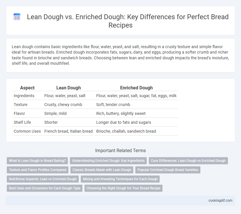Open 'Classic Breads Made with Lean Dough'
Viewport: 241px width, 214px height.
tap(102, 170)
